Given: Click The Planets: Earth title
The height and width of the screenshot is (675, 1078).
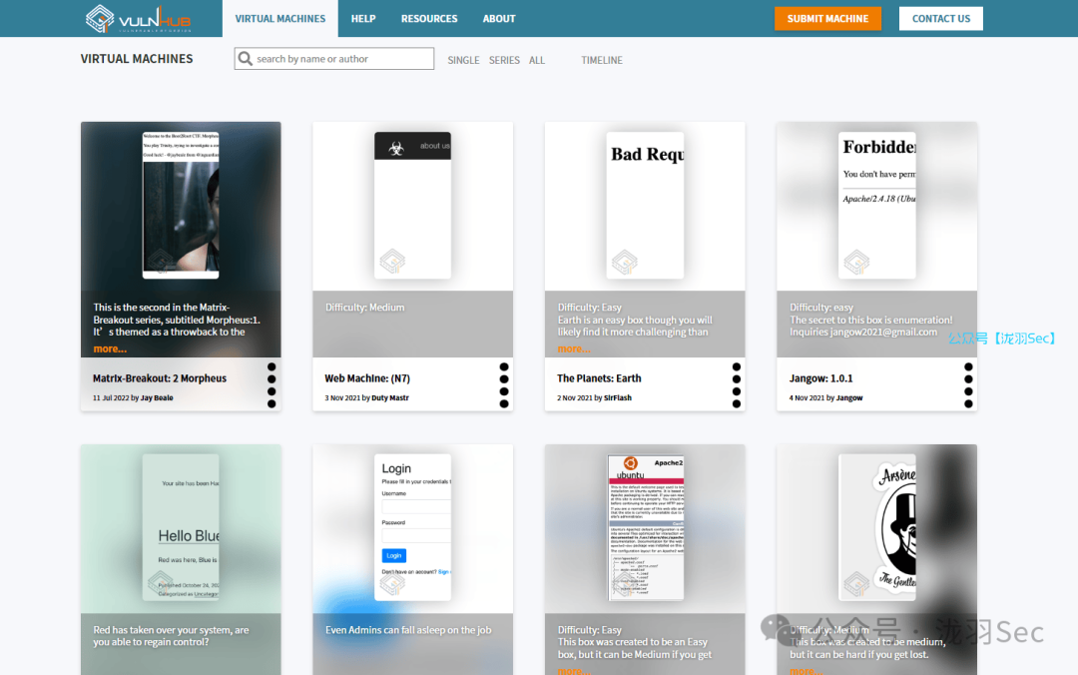Looking at the screenshot, I should 599,378.
